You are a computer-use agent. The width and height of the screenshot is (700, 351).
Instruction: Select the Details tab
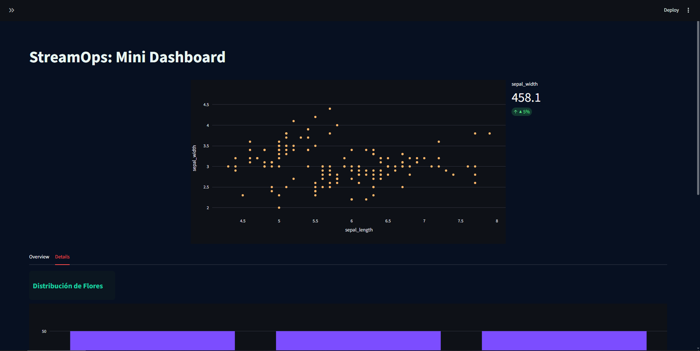coord(62,257)
